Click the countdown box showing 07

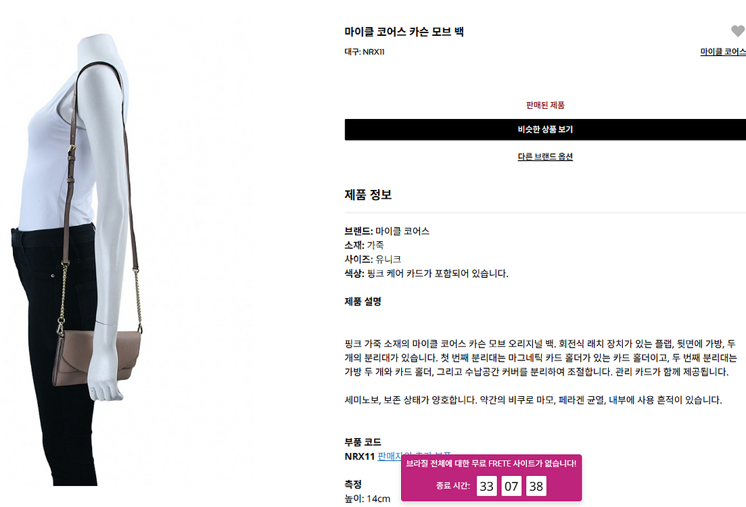click(511, 486)
